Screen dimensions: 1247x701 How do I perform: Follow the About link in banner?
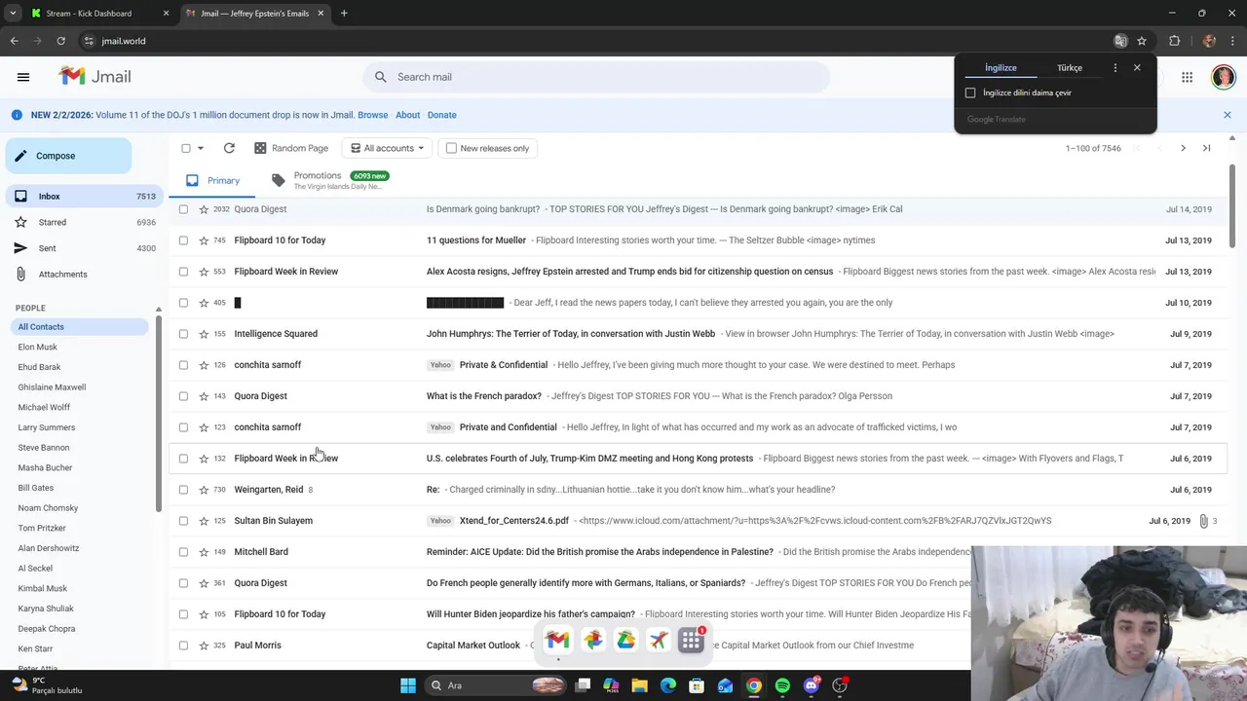point(407,115)
